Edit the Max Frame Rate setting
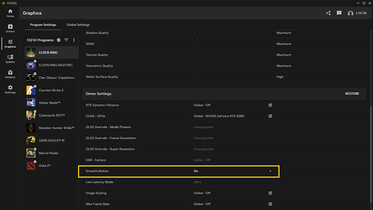 270,204
